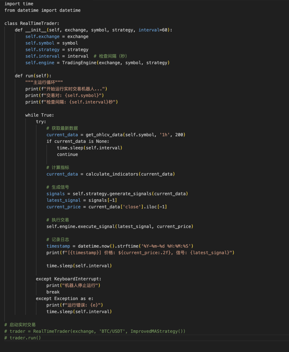Click the '# trader.run()' comment line
Image resolution: width=289 pixels, height=352 pixels.
click(23, 338)
